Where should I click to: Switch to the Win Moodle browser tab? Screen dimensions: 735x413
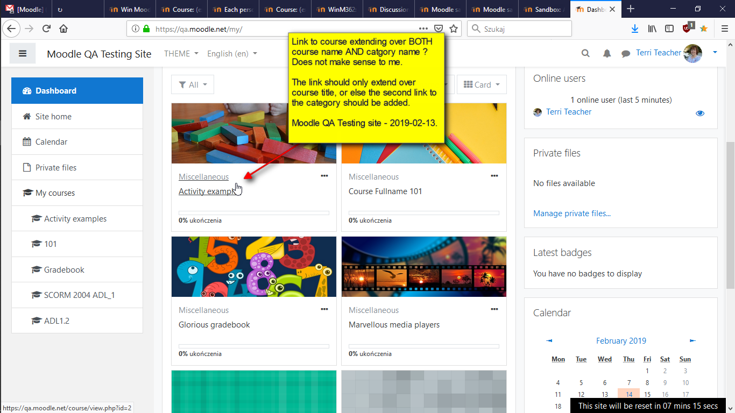(x=129, y=9)
